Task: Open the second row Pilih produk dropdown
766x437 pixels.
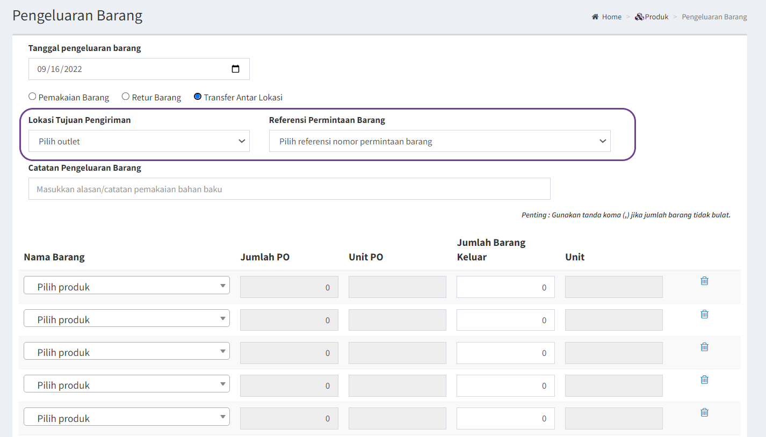Action: [x=127, y=318]
